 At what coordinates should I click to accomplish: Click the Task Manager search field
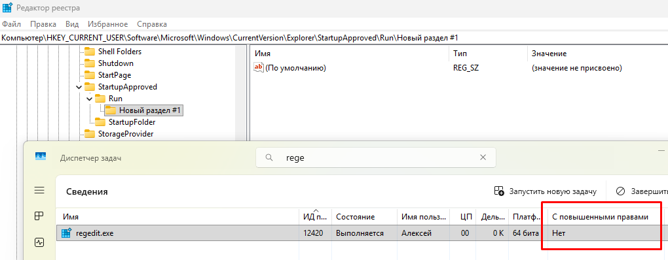coord(376,157)
